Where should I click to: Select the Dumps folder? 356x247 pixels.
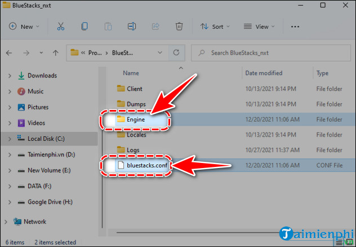point(136,104)
